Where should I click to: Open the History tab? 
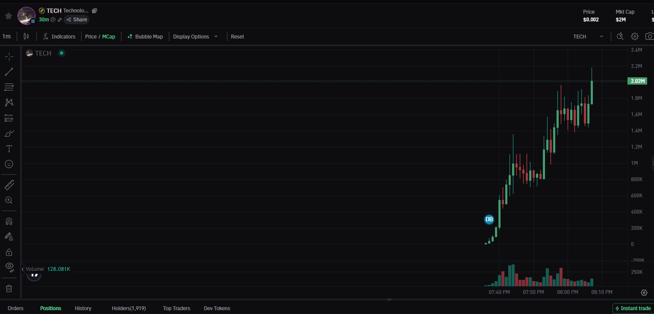point(83,308)
